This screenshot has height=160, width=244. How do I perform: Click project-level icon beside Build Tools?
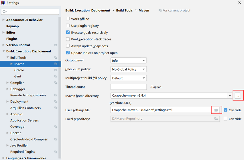[56, 58]
